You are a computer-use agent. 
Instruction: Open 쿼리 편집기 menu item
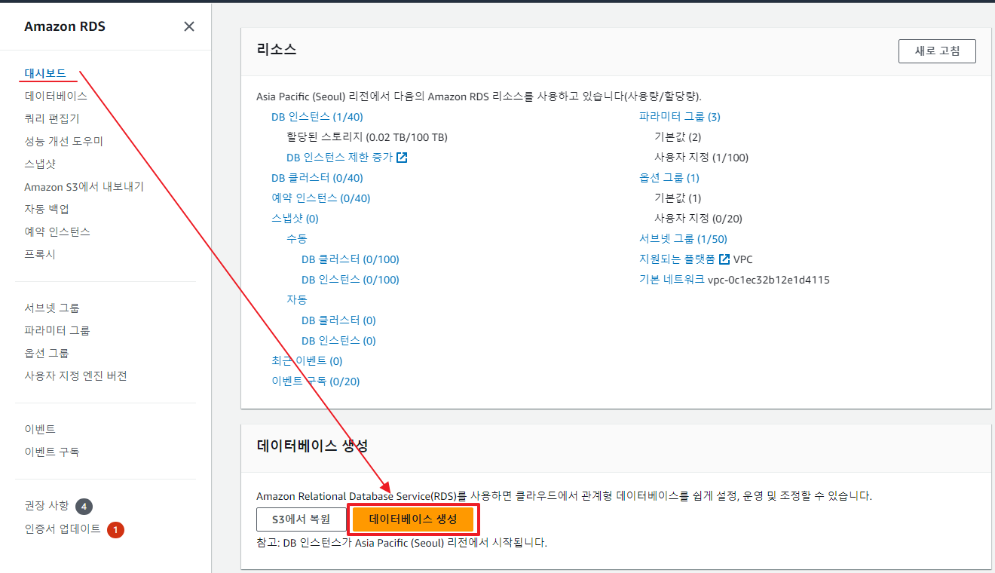(52, 118)
